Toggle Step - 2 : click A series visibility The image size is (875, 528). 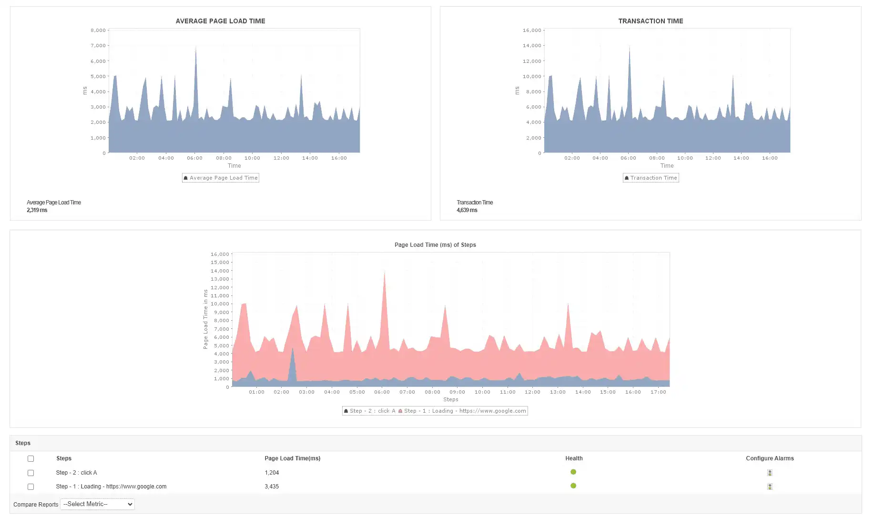(372, 410)
